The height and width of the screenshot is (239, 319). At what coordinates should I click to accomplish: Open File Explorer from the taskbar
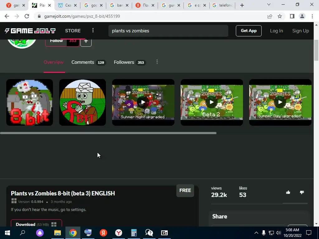click(58, 233)
